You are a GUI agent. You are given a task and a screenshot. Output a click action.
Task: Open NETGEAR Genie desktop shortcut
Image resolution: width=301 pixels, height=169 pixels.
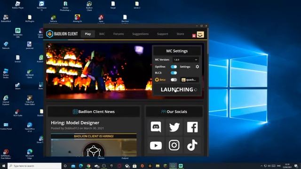30,73
